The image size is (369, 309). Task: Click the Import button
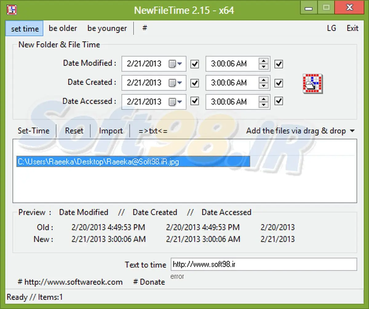[x=111, y=131]
